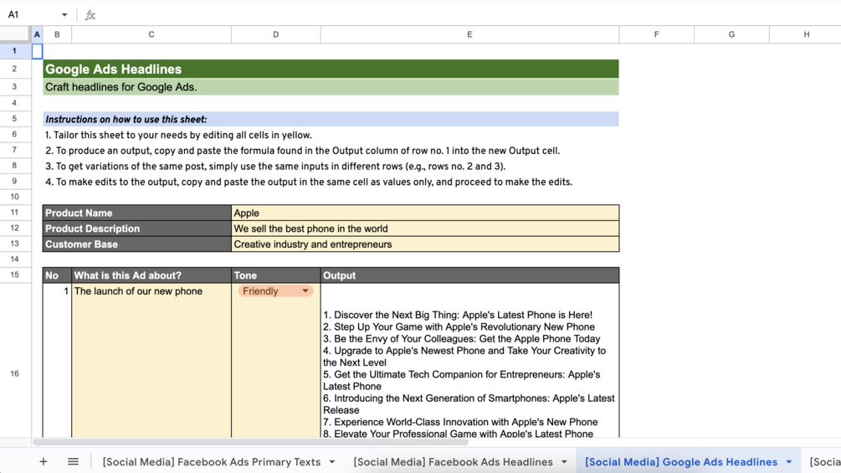Add a new sheet with plus icon
The image size is (841, 473).
(x=44, y=462)
